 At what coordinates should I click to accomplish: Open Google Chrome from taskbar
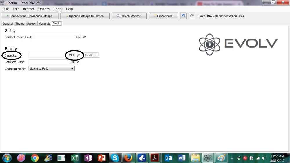coord(35,158)
